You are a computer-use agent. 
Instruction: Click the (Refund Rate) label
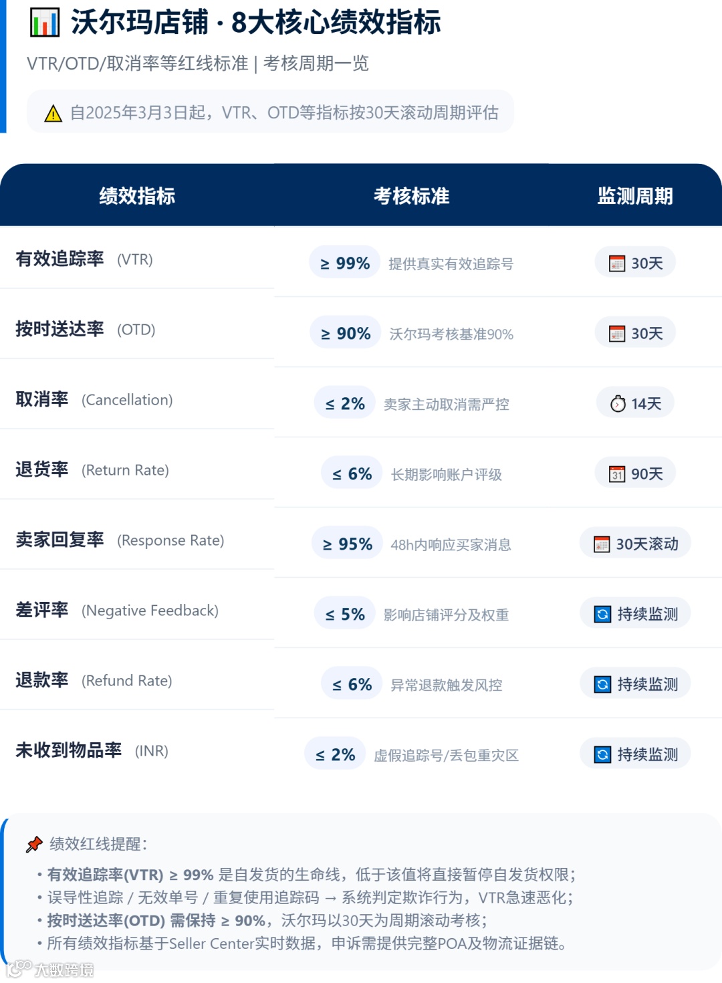127,681
